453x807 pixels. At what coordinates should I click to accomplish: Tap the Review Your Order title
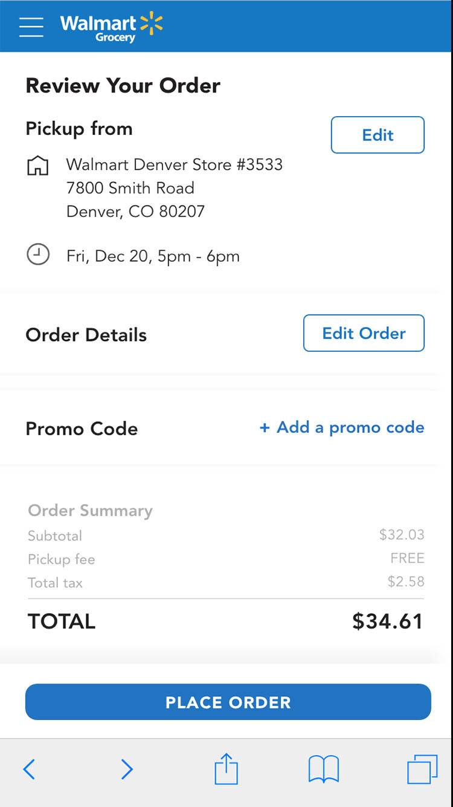pos(123,85)
